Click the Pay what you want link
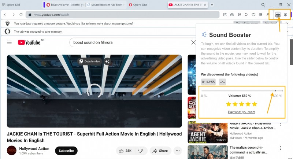The image size is (293, 159). click(241, 112)
